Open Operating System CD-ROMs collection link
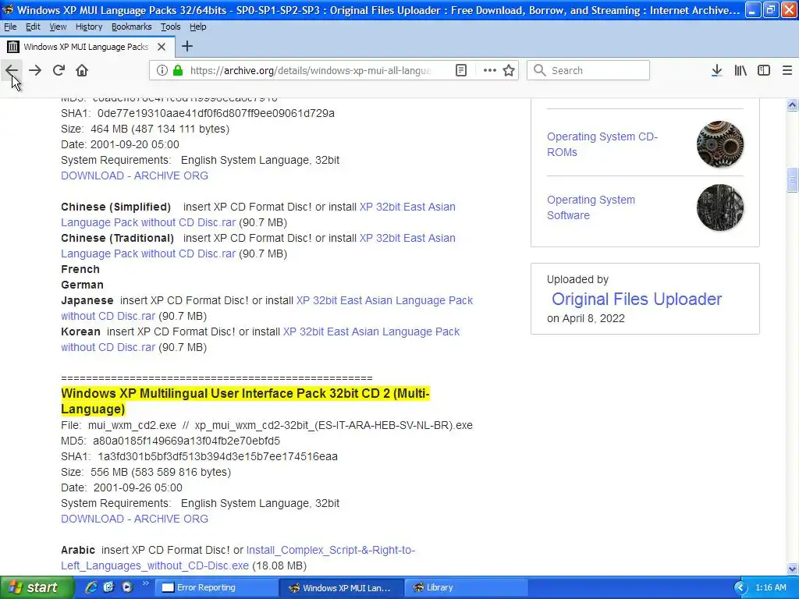The image size is (799, 599). 602,144
